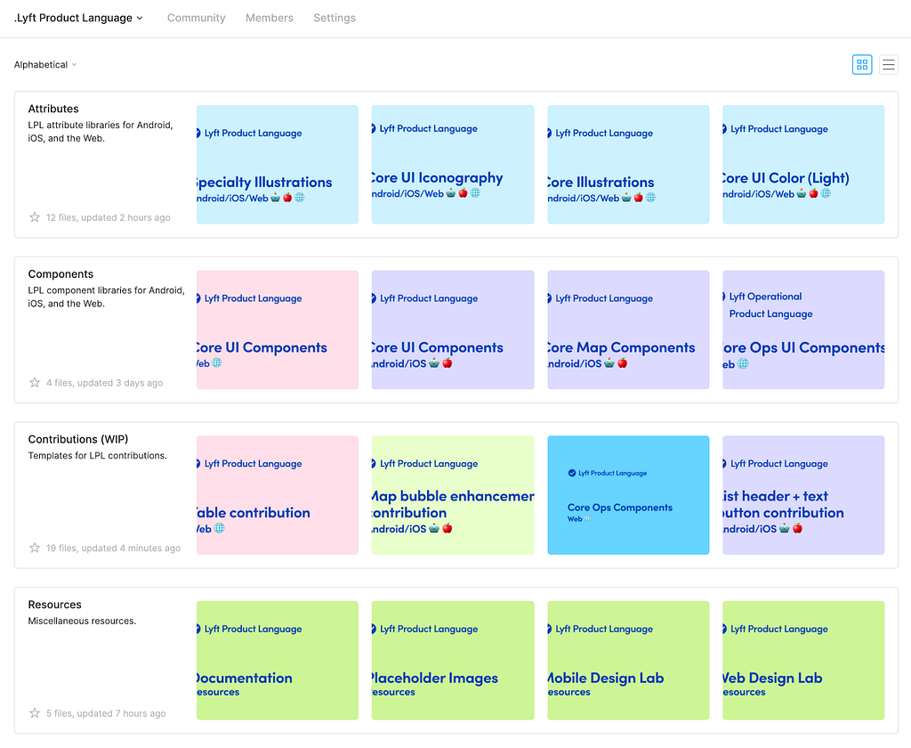911x748 pixels.
Task: Star the Contributions (WIP) project
Action: pos(35,548)
